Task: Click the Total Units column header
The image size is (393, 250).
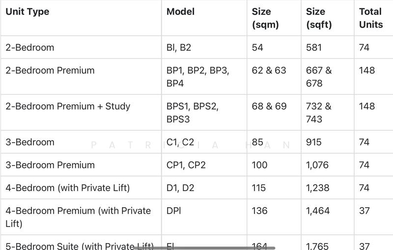Action: 371,18
